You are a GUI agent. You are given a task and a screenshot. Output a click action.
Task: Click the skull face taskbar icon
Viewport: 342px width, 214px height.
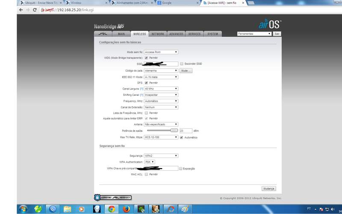[97, 209]
